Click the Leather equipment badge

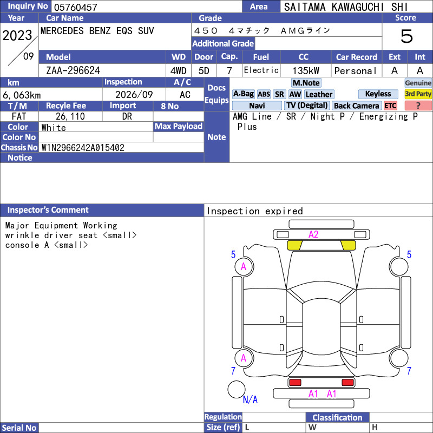(319, 94)
